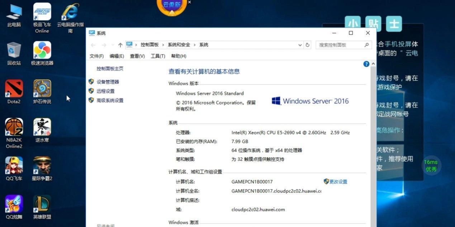Click the 64 位操作系统 system type value

[267, 150]
